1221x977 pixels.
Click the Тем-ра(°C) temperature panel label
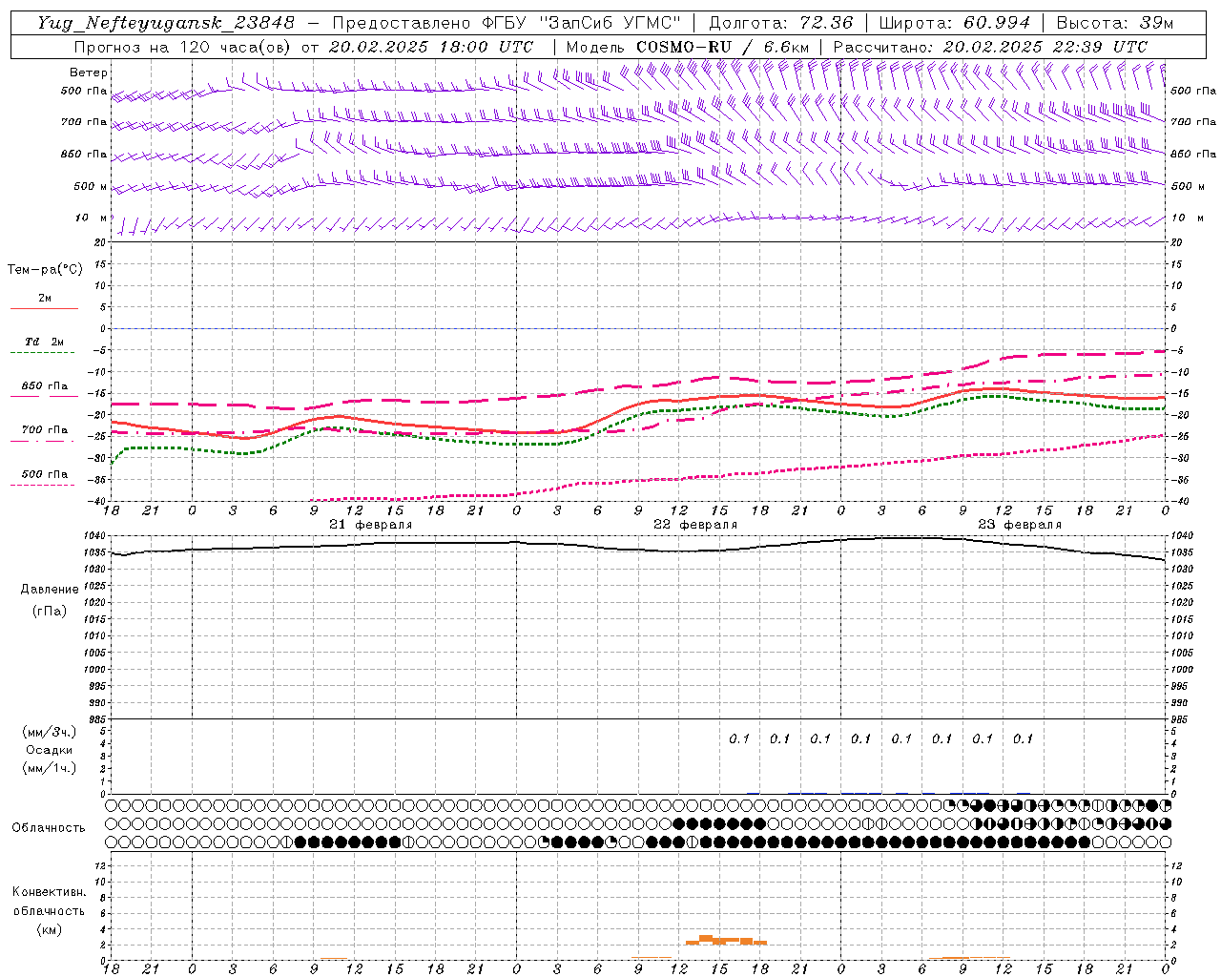click(x=45, y=270)
